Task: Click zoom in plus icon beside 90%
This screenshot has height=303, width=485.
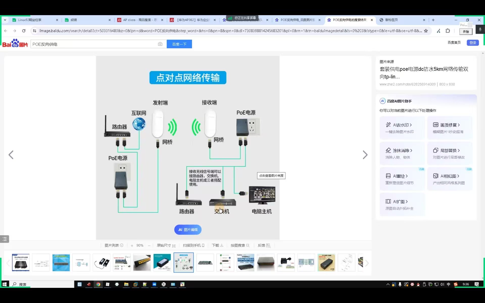Action: pos(132,245)
